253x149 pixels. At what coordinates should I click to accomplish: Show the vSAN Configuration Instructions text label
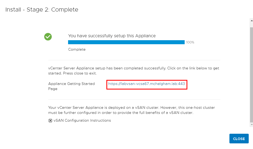coord(82,120)
